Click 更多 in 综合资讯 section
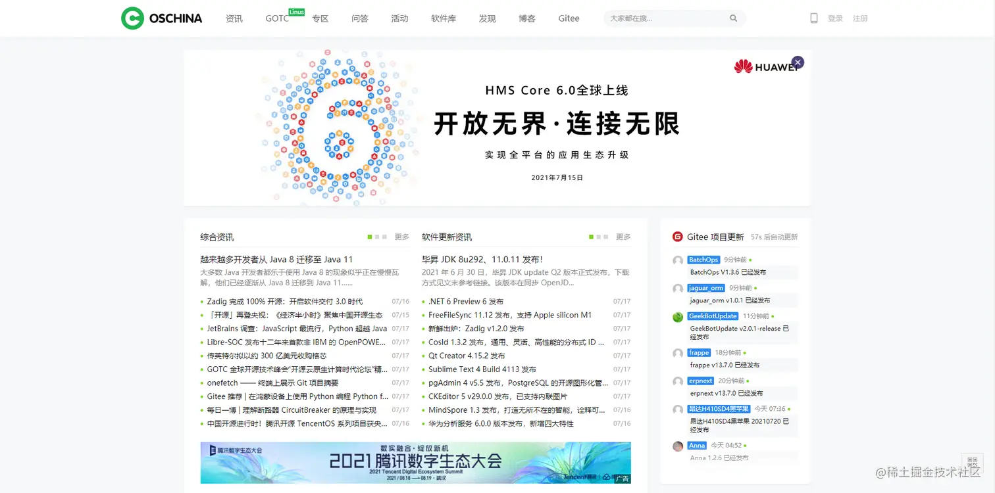The image size is (995, 493). click(402, 237)
